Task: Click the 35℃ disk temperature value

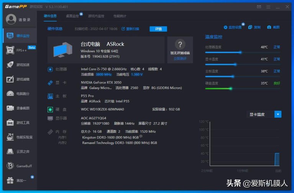Action: tap(264, 83)
